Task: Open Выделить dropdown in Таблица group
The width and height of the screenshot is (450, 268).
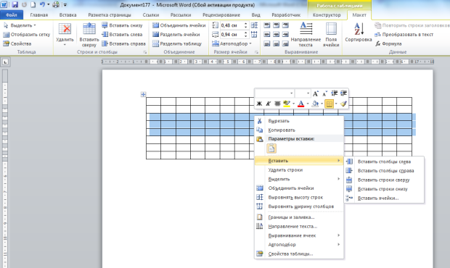Action: coord(20,25)
